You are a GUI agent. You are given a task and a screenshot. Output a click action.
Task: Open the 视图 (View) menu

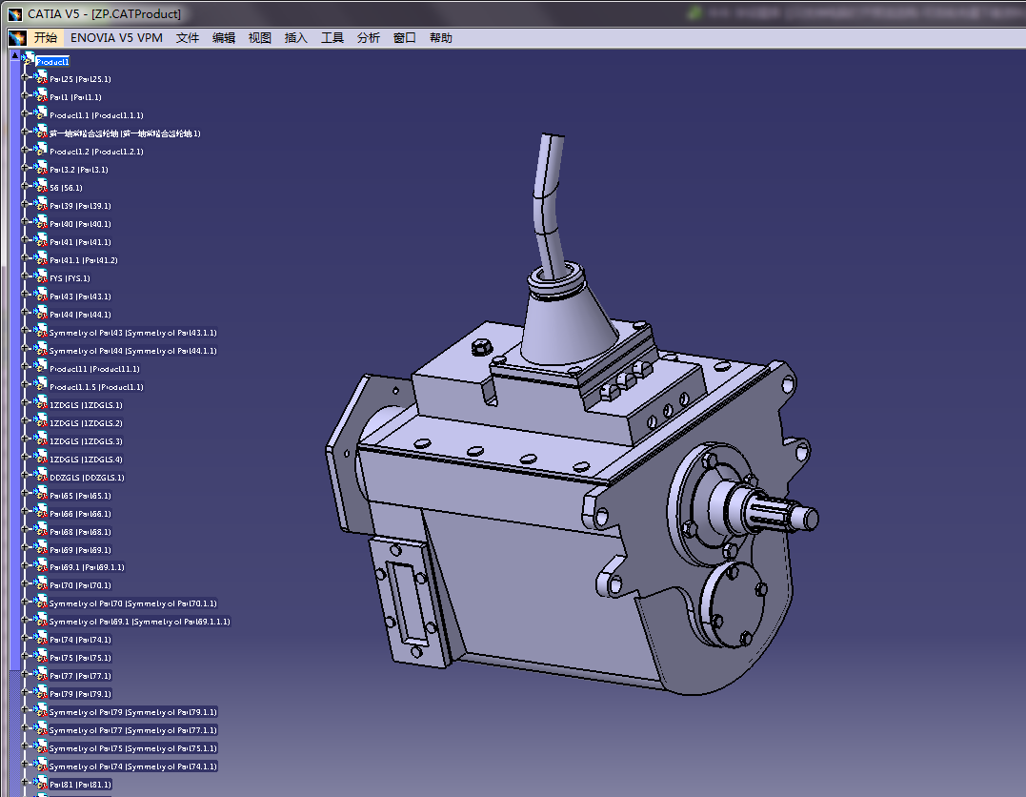coord(260,38)
